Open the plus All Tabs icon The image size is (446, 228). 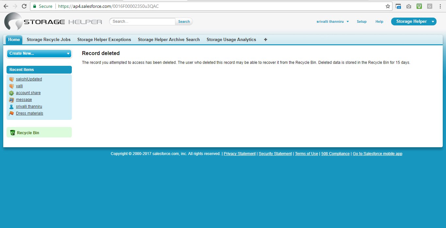tap(265, 39)
